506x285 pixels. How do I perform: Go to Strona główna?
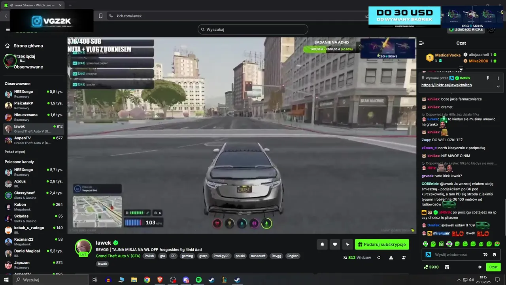tap(28, 46)
